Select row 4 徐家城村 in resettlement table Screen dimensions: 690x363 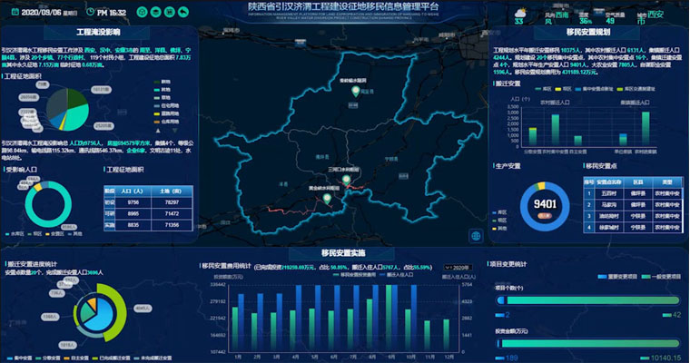pyautogui.click(x=633, y=228)
